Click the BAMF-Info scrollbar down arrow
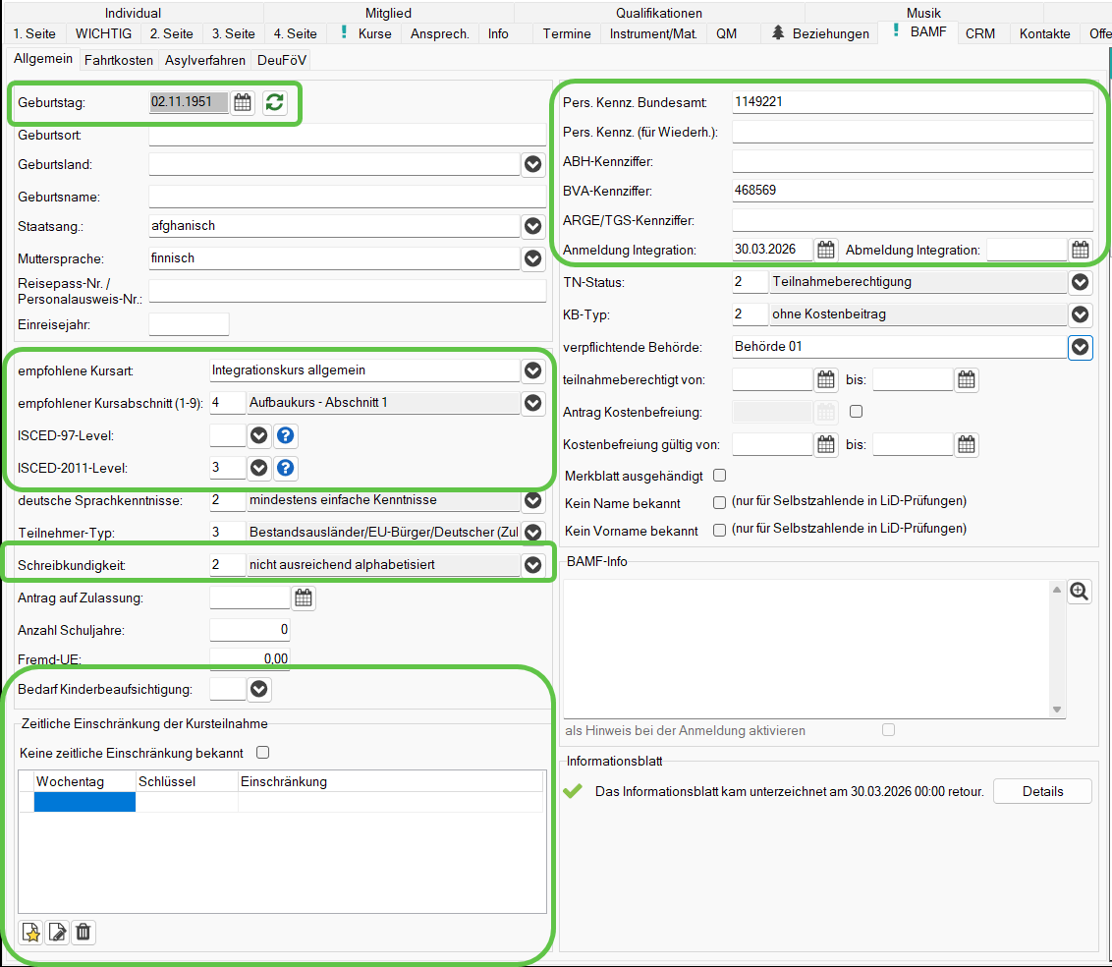1112x967 pixels. [1057, 710]
